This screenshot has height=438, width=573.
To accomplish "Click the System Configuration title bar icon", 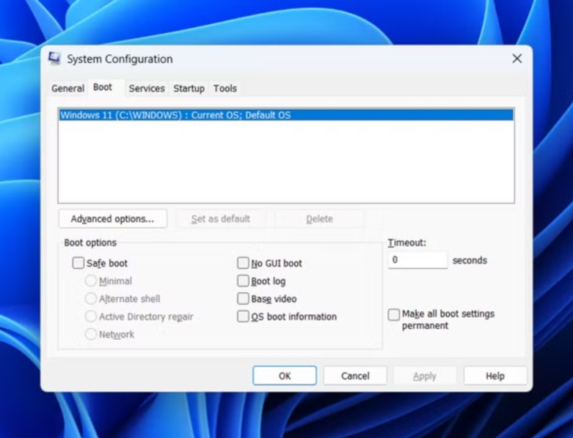I will click(55, 59).
